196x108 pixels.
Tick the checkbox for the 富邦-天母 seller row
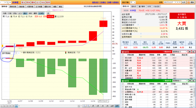click(123, 87)
